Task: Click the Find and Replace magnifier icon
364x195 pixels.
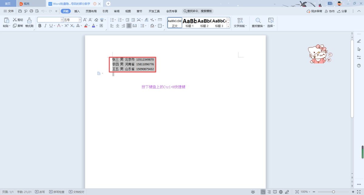Action: (258, 21)
